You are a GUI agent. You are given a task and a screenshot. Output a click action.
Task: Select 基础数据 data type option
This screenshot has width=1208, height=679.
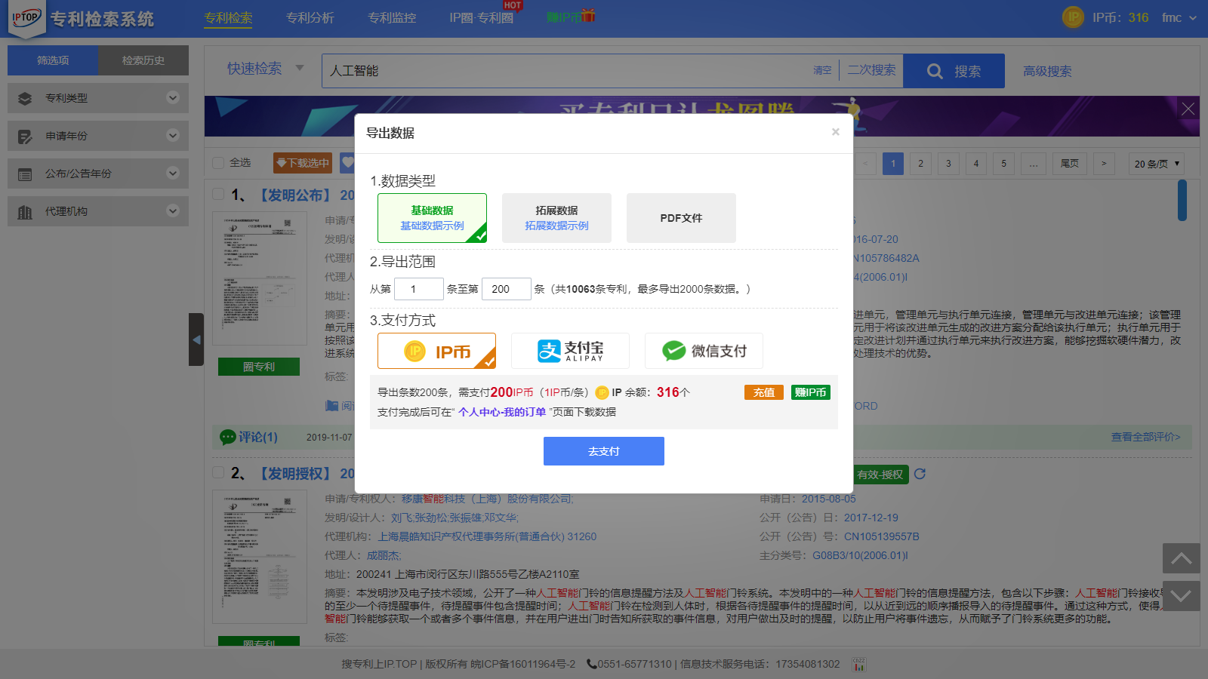pyautogui.click(x=432, y=218)
